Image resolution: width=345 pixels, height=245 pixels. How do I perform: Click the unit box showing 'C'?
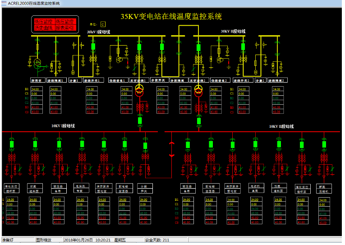pyautogui.click(x=102, y=24)
